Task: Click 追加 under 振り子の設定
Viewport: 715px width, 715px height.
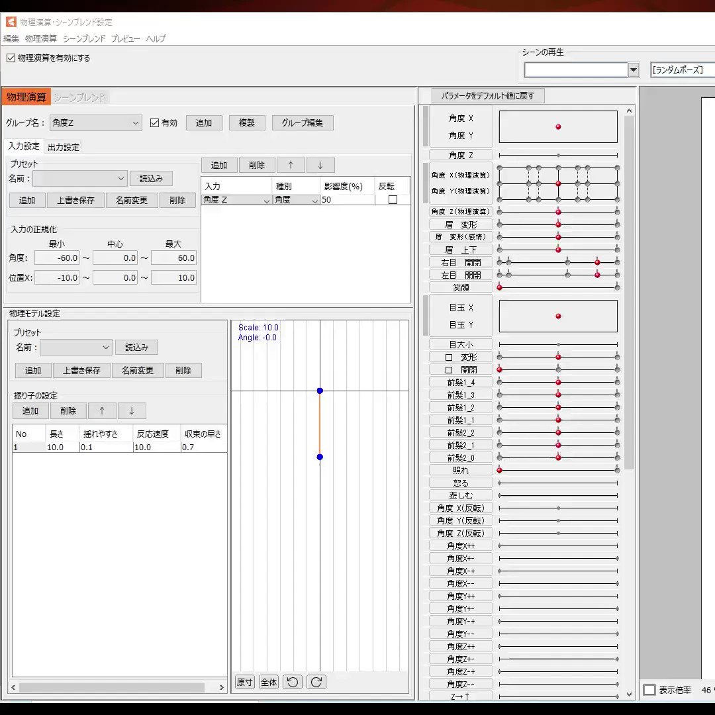Action: [x=30, y=411]
